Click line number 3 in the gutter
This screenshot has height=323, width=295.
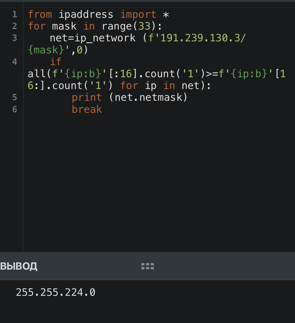15,38
